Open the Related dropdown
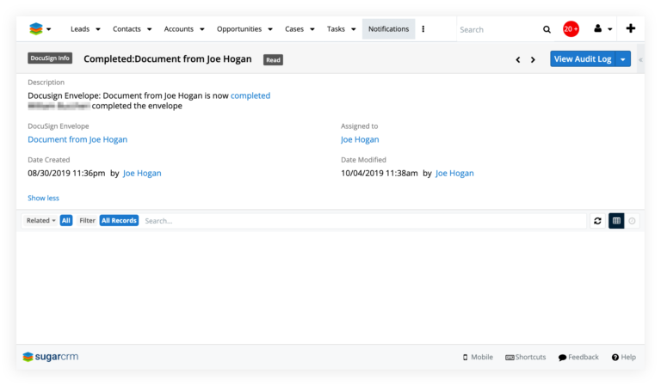The image size is (661, 386). (x=41, y=221)
